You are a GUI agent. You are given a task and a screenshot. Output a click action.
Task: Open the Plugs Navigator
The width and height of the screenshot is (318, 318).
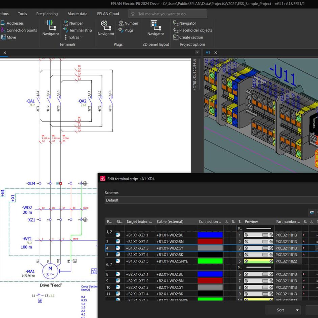tap(106, 28)
